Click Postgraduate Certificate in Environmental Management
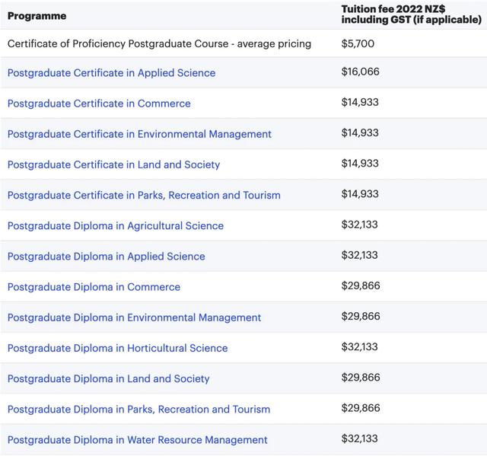Image resolution: width=487 pixels, height=456 pixels. coord(139,134)
